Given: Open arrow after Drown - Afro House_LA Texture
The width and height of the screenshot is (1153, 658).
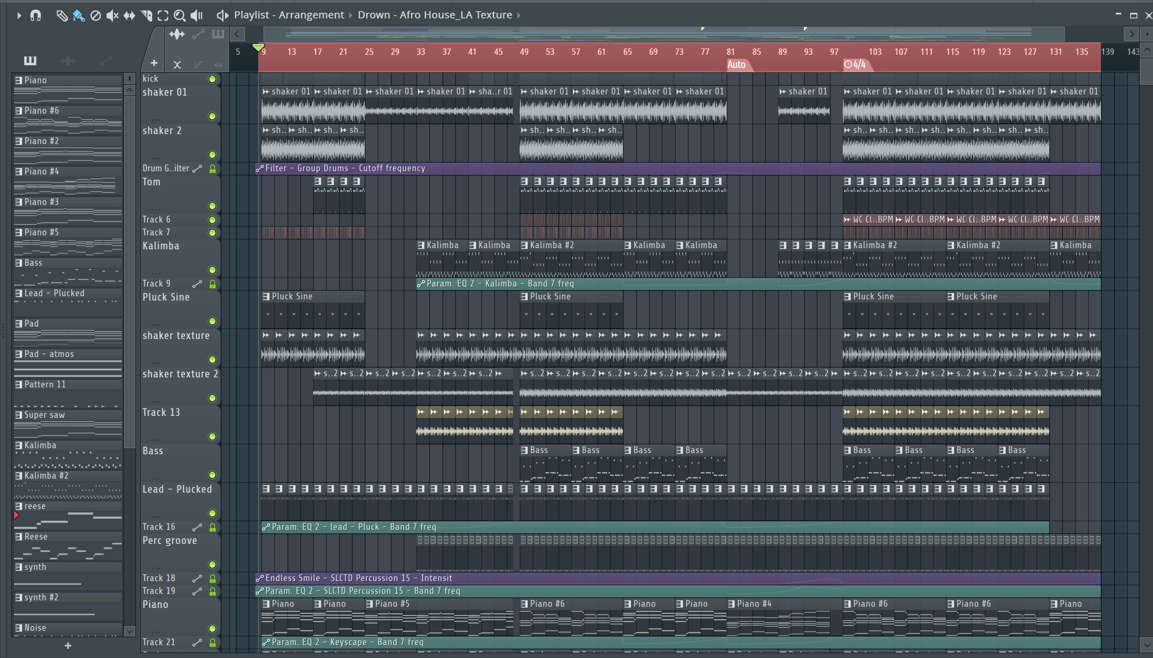Looking at the screenshot, I should pyautogui.click(x=519, y=15).
